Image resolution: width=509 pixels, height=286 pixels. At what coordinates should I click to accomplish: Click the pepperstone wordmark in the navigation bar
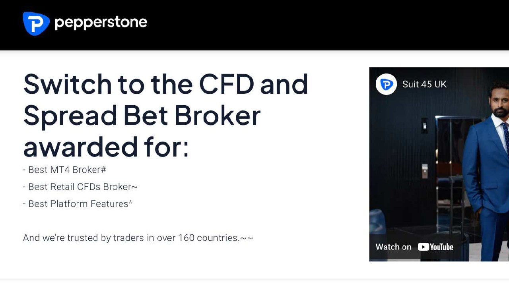coord(101,23)
